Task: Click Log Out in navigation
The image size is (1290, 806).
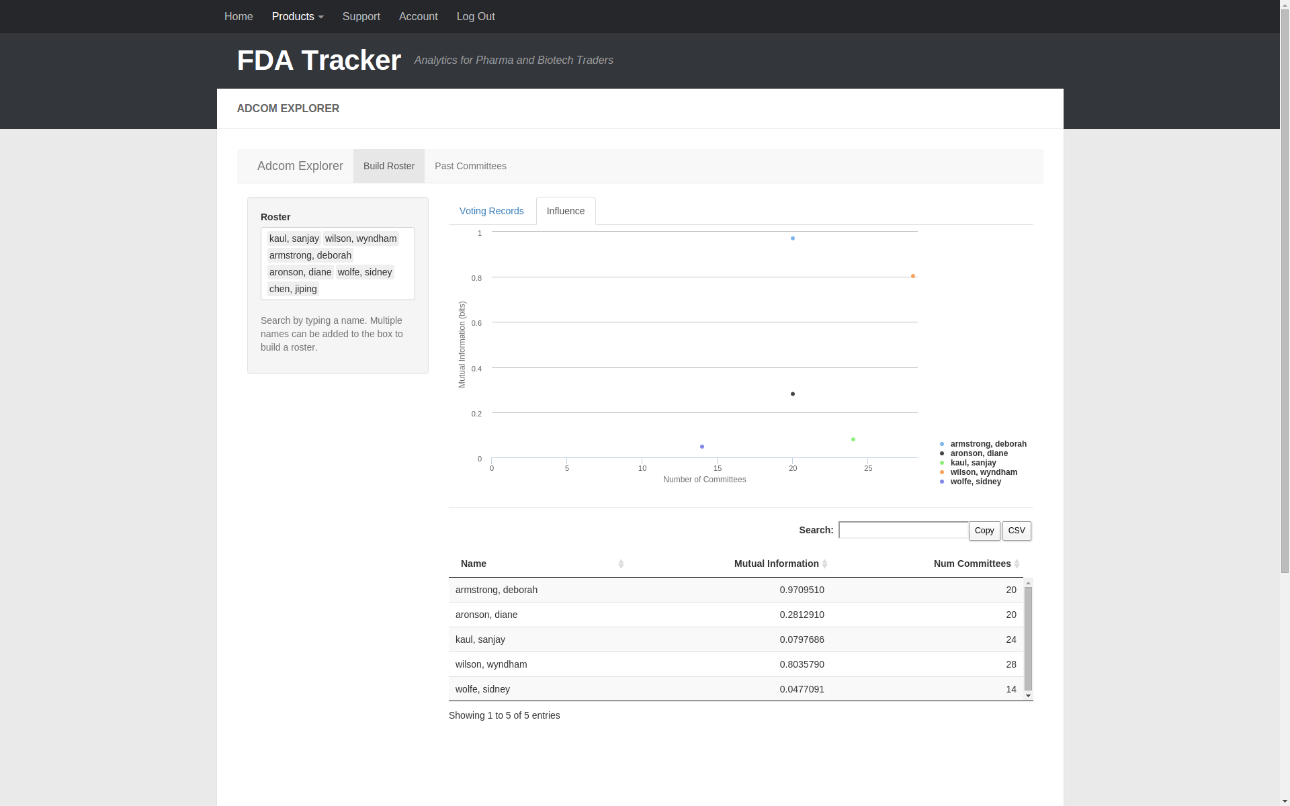Action: point(476,17)
